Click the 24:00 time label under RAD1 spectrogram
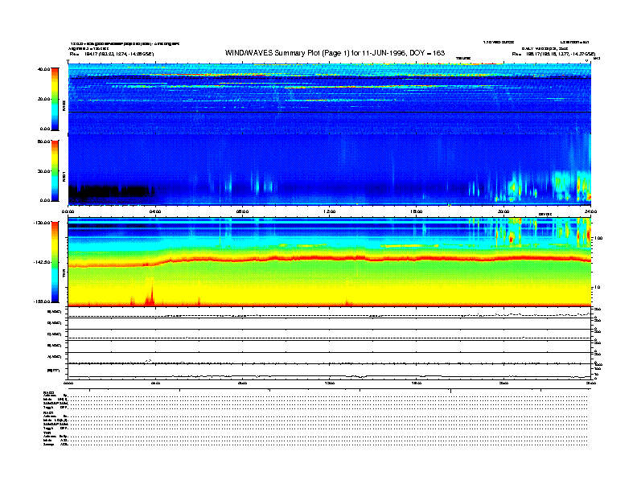This screenshot has height=492, width=637. [590, 211]
